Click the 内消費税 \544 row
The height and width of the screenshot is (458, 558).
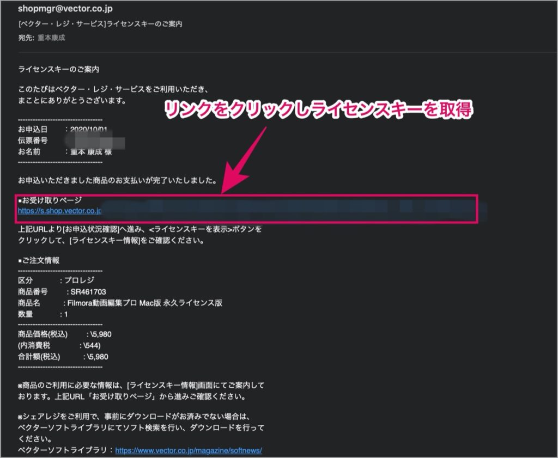59,346
